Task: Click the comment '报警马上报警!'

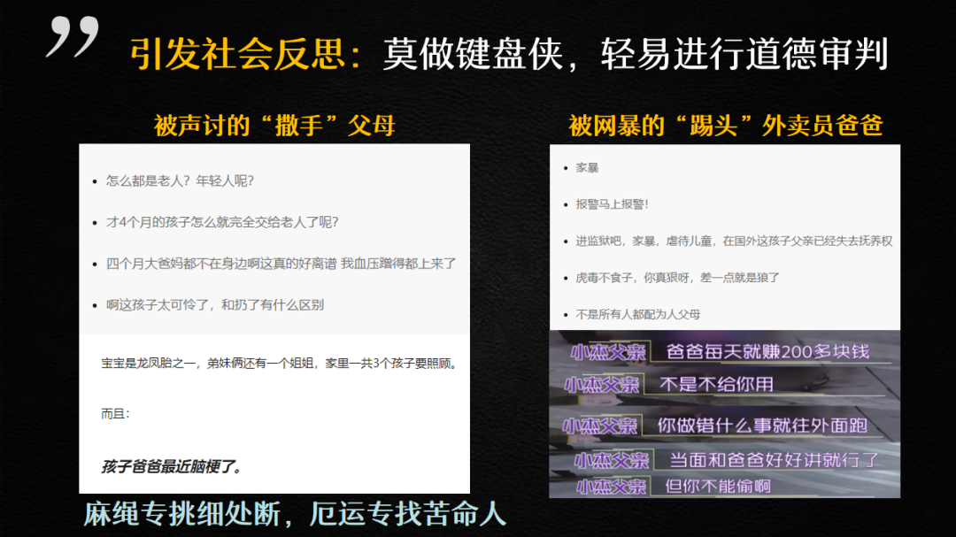Action: [x=613, y=204]
